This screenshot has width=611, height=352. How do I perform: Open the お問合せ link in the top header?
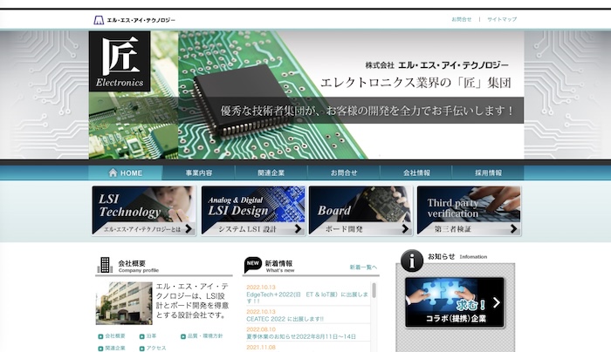pyautogui.click(x=462, y=19)
